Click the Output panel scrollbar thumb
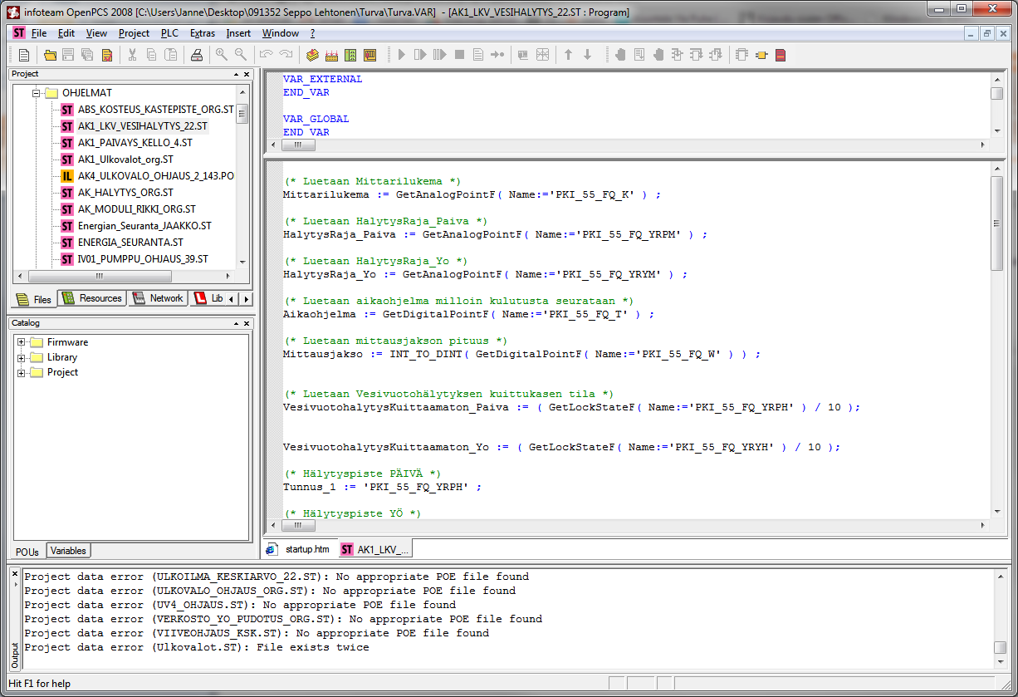 (x=1001, y=648)
